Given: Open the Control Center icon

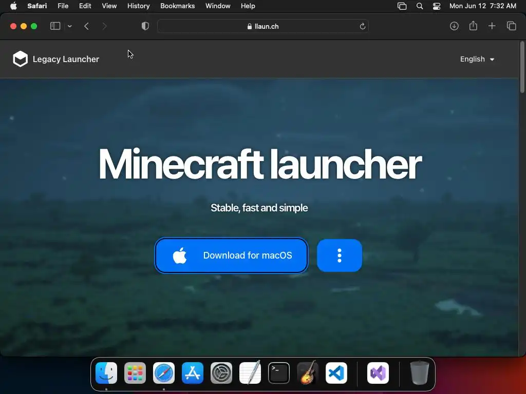Looking at the screenshot, I should tap(437, 6).
